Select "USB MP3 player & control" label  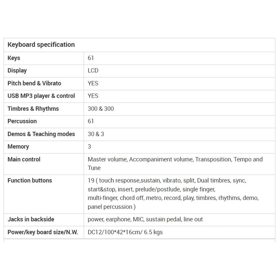(x=41, y=96)
